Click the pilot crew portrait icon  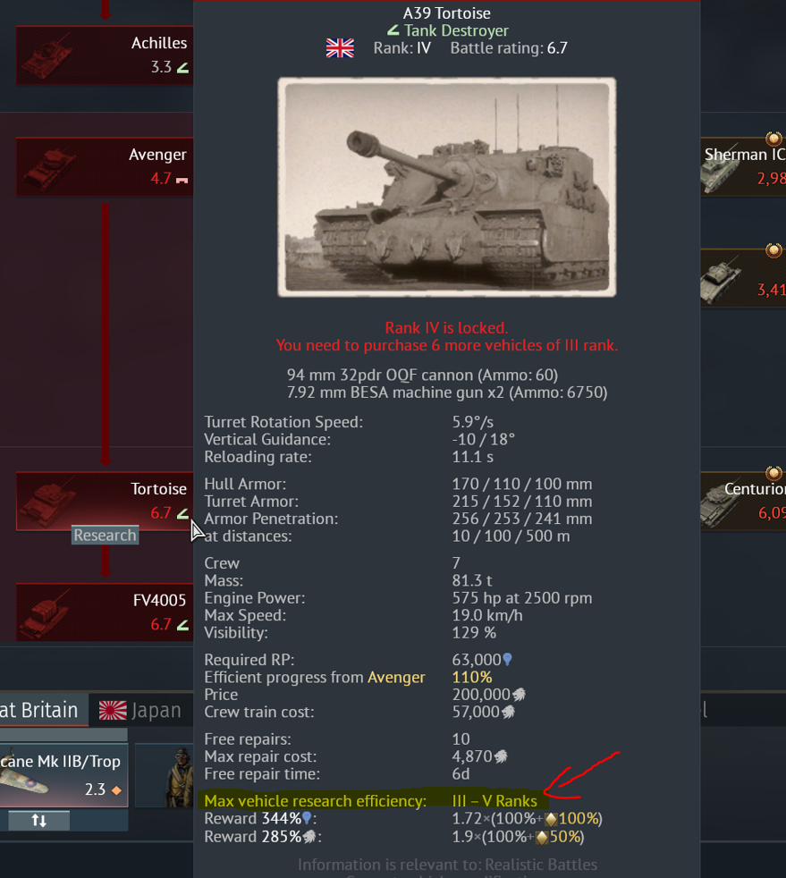point(179,776)
